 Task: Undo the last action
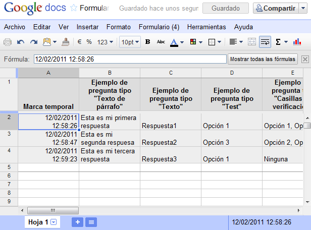pyautogui.click(x=21, y=42)
